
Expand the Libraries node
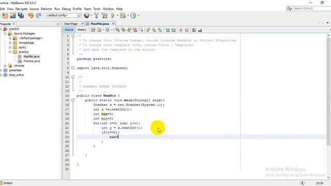tap(5, 66)
